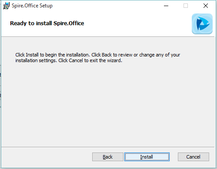
Task: Click the Spire.Office blue logo
Action: 202,24
